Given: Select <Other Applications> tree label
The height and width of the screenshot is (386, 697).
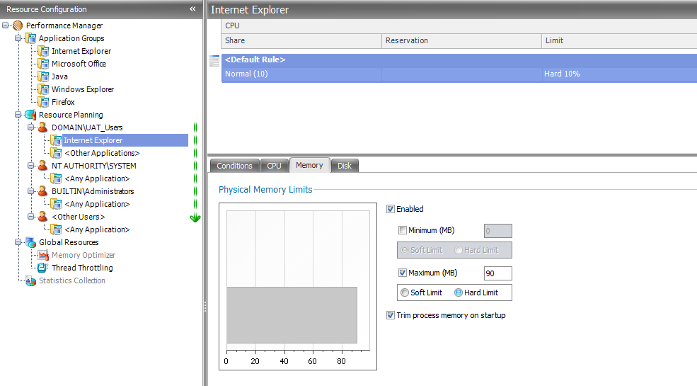Looking at the screenshot, I should pos(102,153).
